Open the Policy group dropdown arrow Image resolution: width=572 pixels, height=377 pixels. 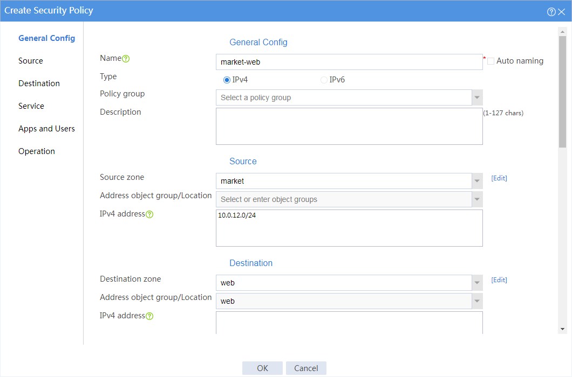(477, 97)
